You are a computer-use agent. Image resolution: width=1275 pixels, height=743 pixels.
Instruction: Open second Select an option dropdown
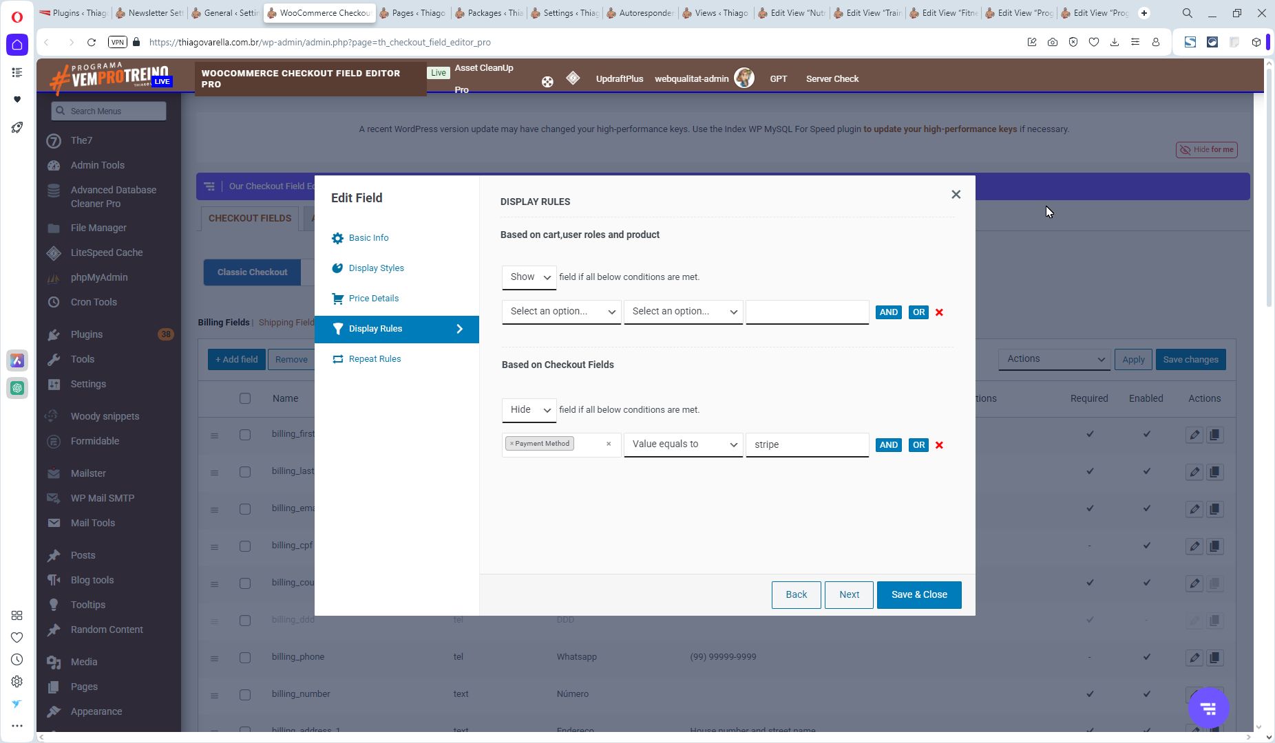(x=683, y=312)
